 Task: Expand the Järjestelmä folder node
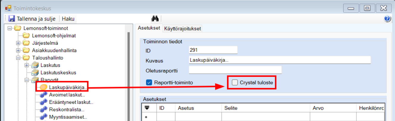click(x=18, y=43)
